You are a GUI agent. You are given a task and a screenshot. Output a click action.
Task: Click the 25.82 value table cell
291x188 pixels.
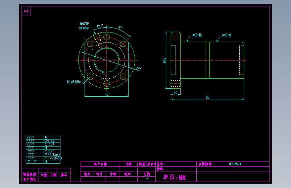coord(52,141)
